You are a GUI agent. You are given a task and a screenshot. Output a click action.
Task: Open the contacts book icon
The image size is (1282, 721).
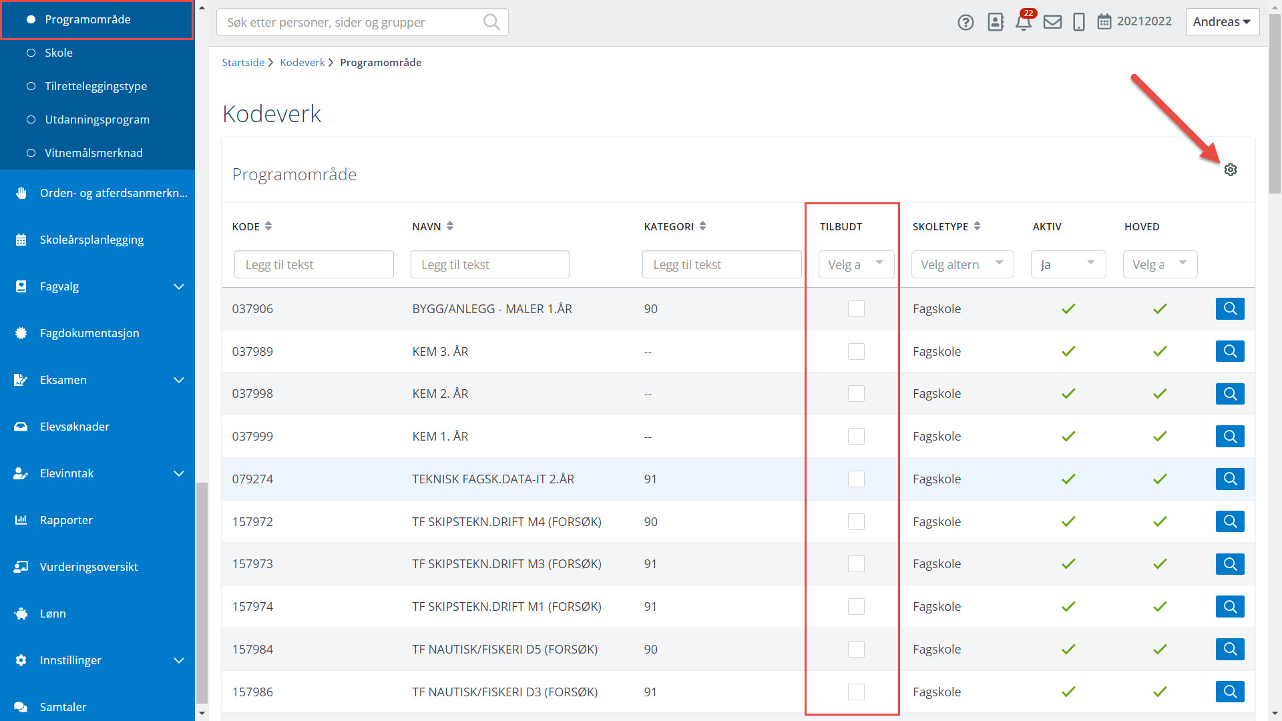coord(996,22)
